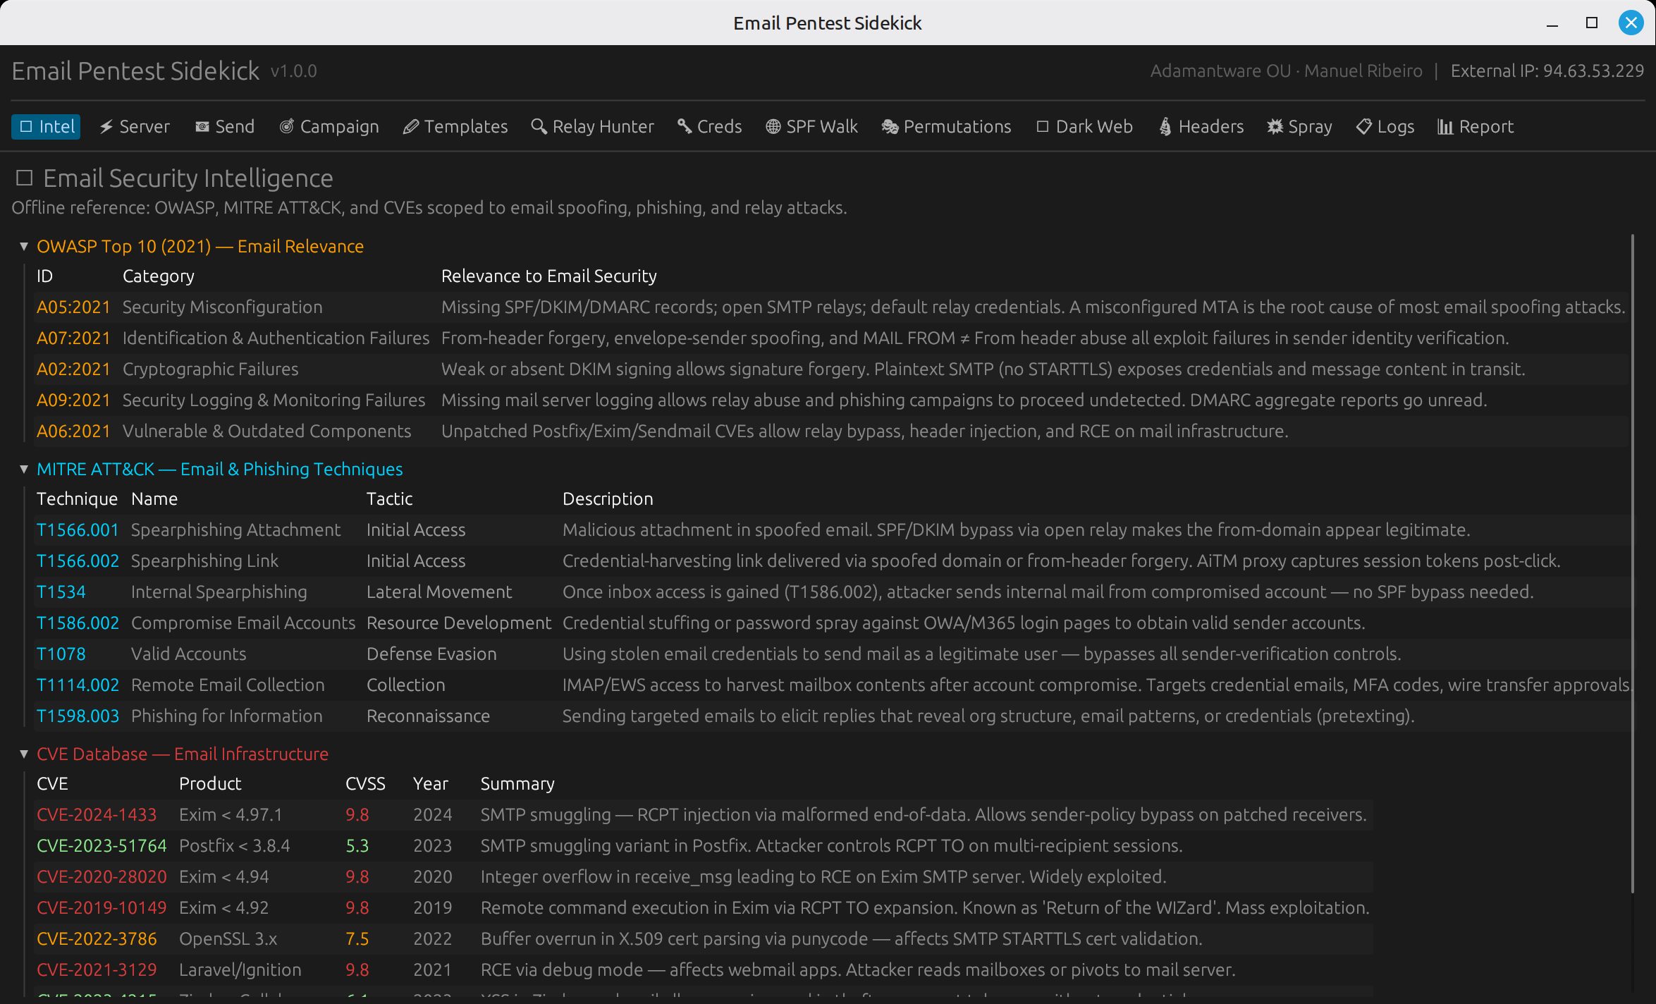The image size is (1656, 1004).
Task: Click the v1.0.0 version label
Action: (293, 71)
